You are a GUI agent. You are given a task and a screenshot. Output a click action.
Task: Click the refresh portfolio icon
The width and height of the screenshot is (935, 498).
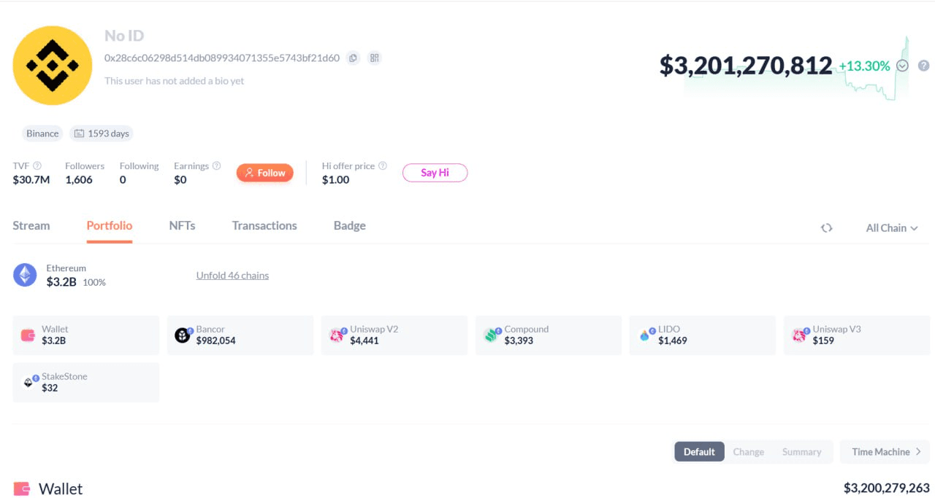click(x=826, y=228)
